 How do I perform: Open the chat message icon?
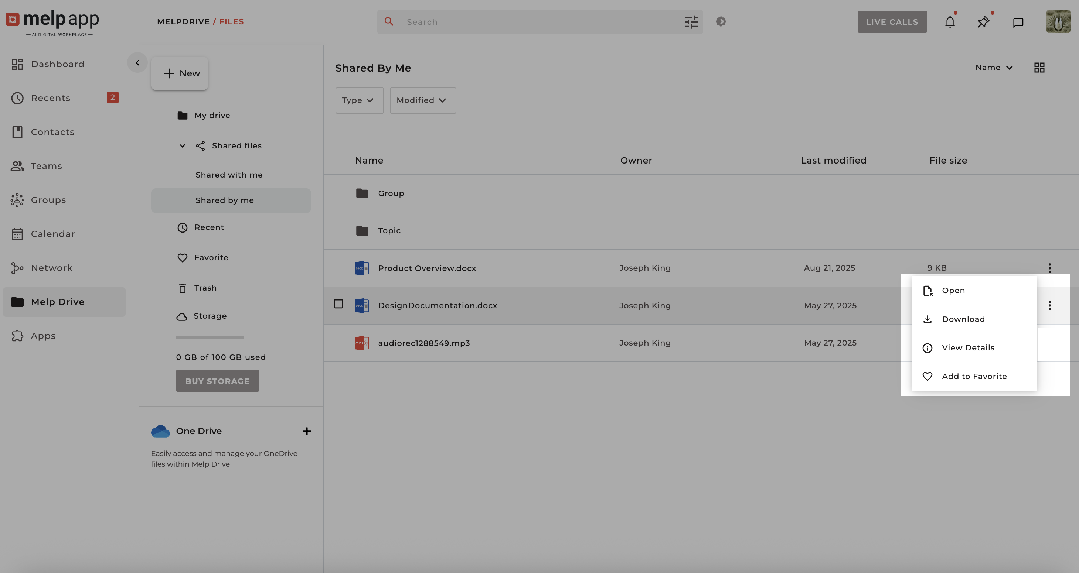(x=1018, y=22)
